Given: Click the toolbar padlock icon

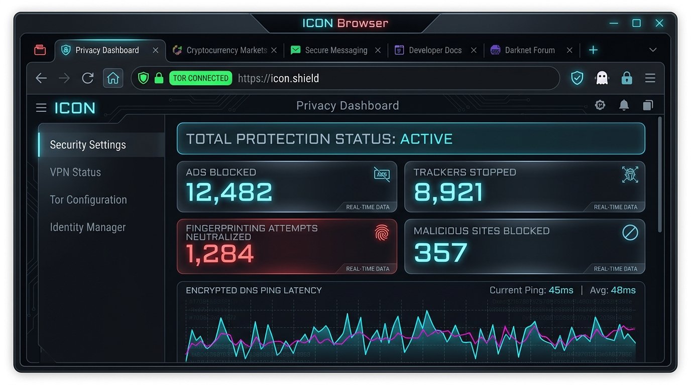Looking at the screenshot, I should (626, 78).
